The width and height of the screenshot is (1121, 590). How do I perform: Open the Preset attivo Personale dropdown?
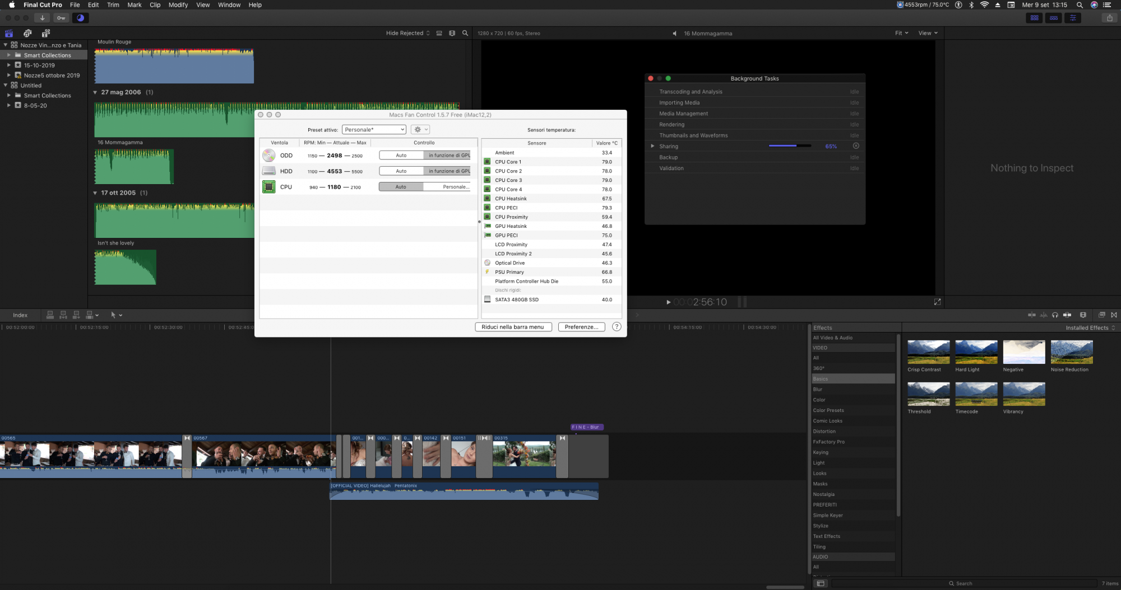point(374,130)
